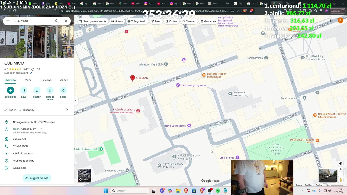Click the Directions button icon
The width and height of the screenshot is (347, 195).
coord(10,90)
